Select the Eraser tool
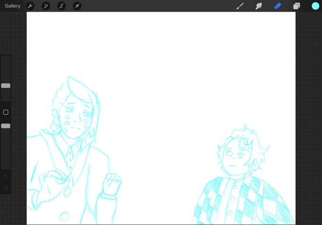This screenshot has width=322, height=225. [x=277, y=6]
